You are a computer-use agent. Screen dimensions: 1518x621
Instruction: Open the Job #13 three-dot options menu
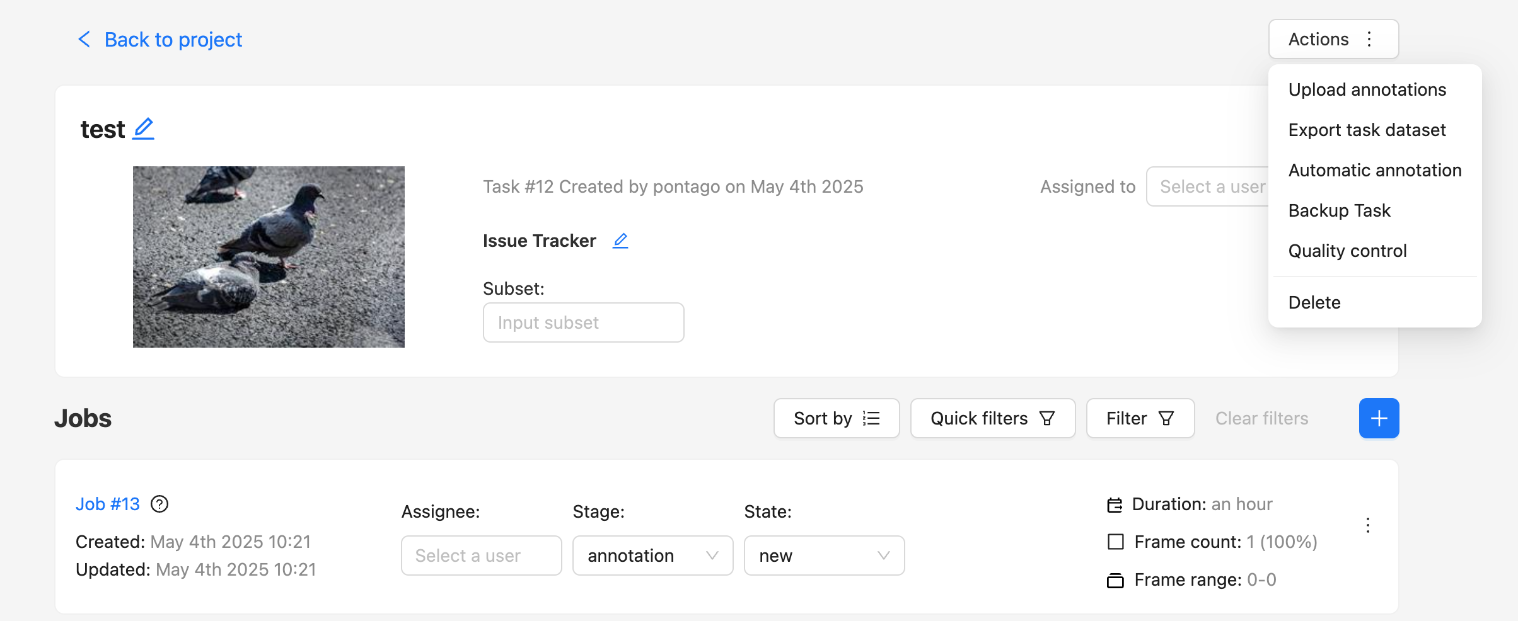1367,525
